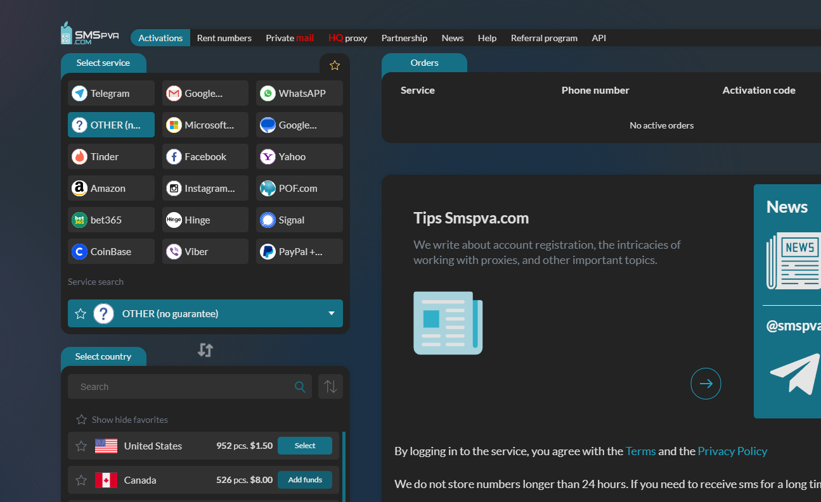Select the Telegram service icon
Image resolution: width=821 pixels, height=502 pixels.
click(79, 93)
